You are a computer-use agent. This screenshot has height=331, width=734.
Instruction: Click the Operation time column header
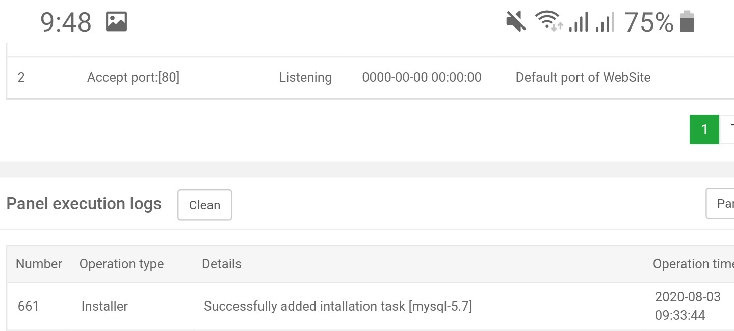pyautogui.click(x=693, y=264)
